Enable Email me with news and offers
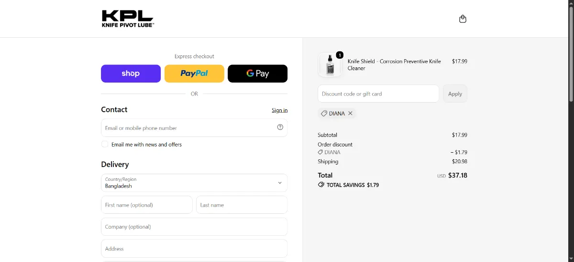Viewport: 574px width, 262px height. 105,144
